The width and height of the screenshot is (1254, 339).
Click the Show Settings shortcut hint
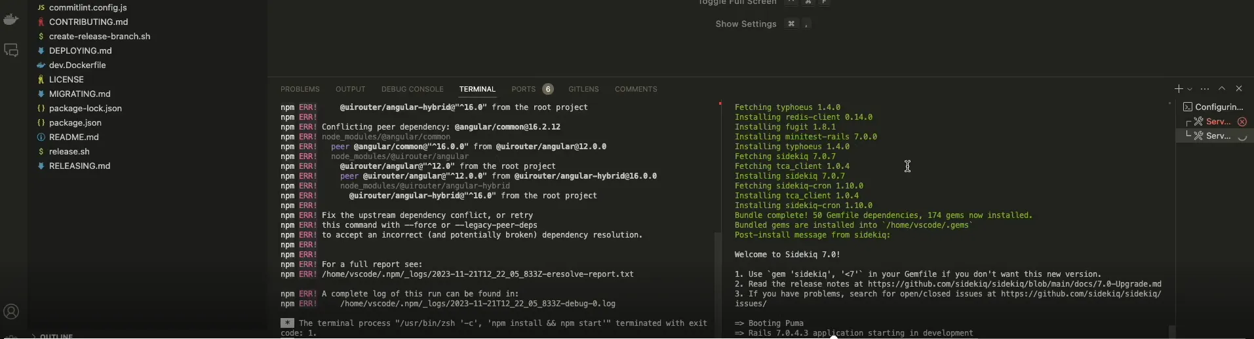pyautogui.click(x=745, y=24)
